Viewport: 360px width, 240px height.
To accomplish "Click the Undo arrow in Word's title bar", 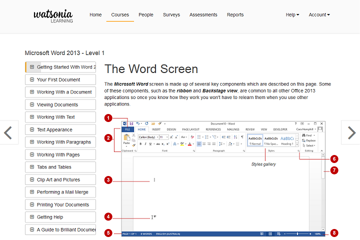I will pos(138,123).
